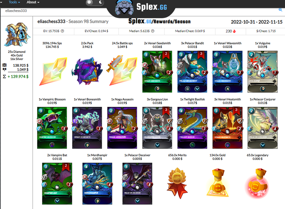Screen dimensions: 285x209
Task: Click the Battle sps sword icon
Action: tap(123, 71)
